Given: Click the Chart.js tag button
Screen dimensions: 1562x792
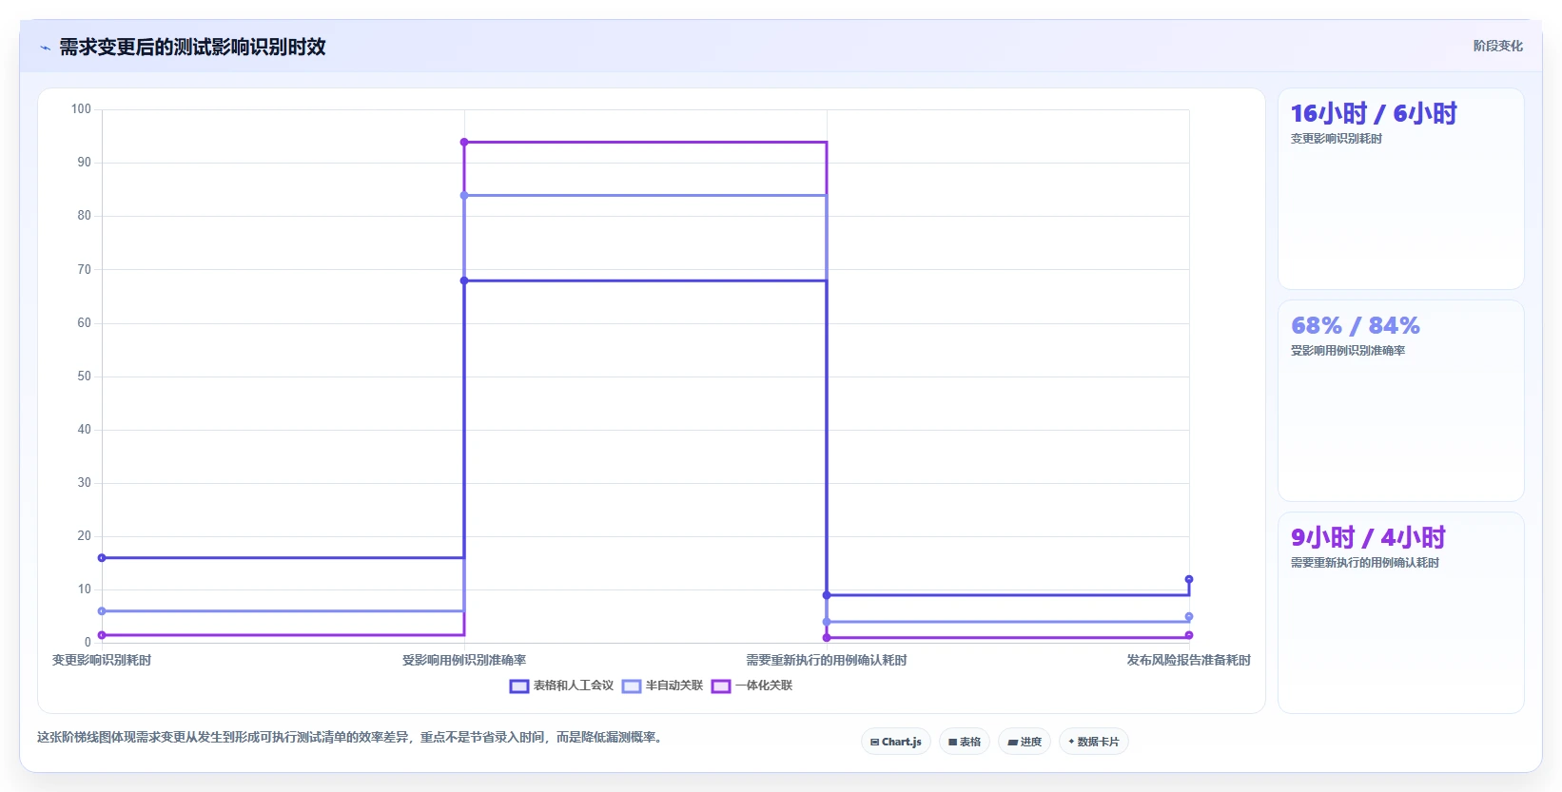Looking at the screenshot, I should coord(896,742).
